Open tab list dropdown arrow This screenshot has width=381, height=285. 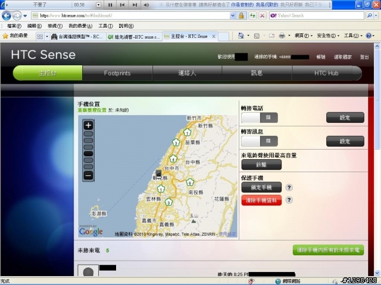pyautogui.click(x=47, y=36)
